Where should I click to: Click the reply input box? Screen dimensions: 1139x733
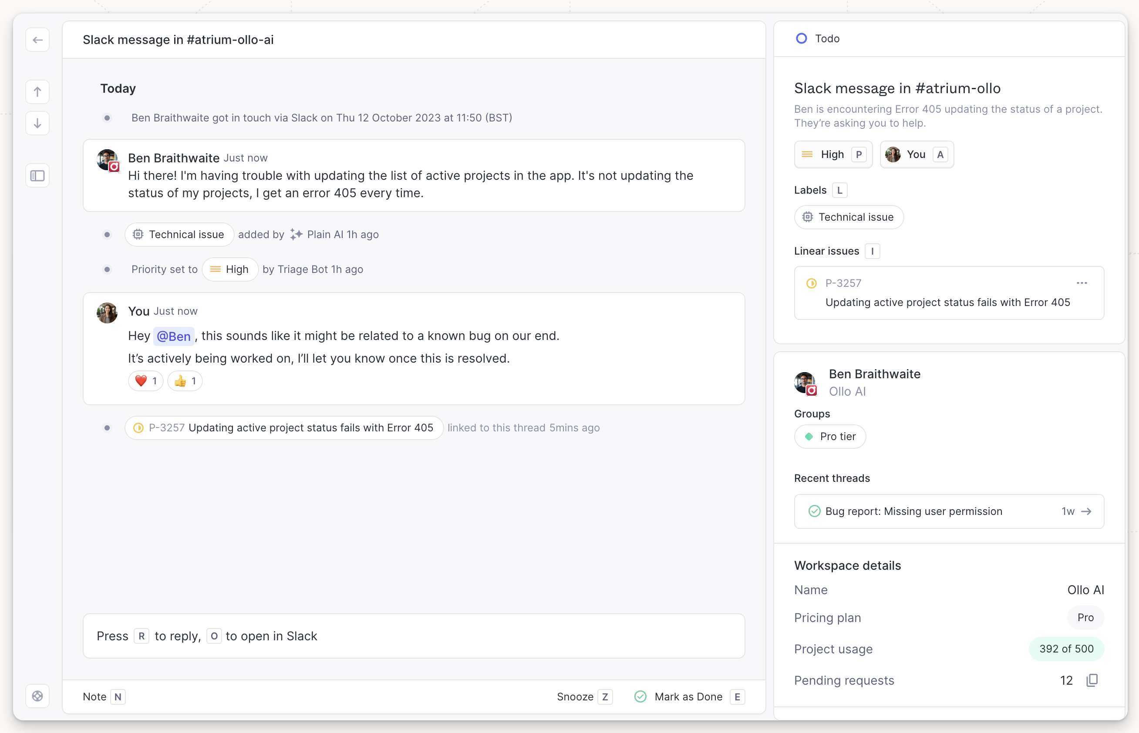[414, 636]
